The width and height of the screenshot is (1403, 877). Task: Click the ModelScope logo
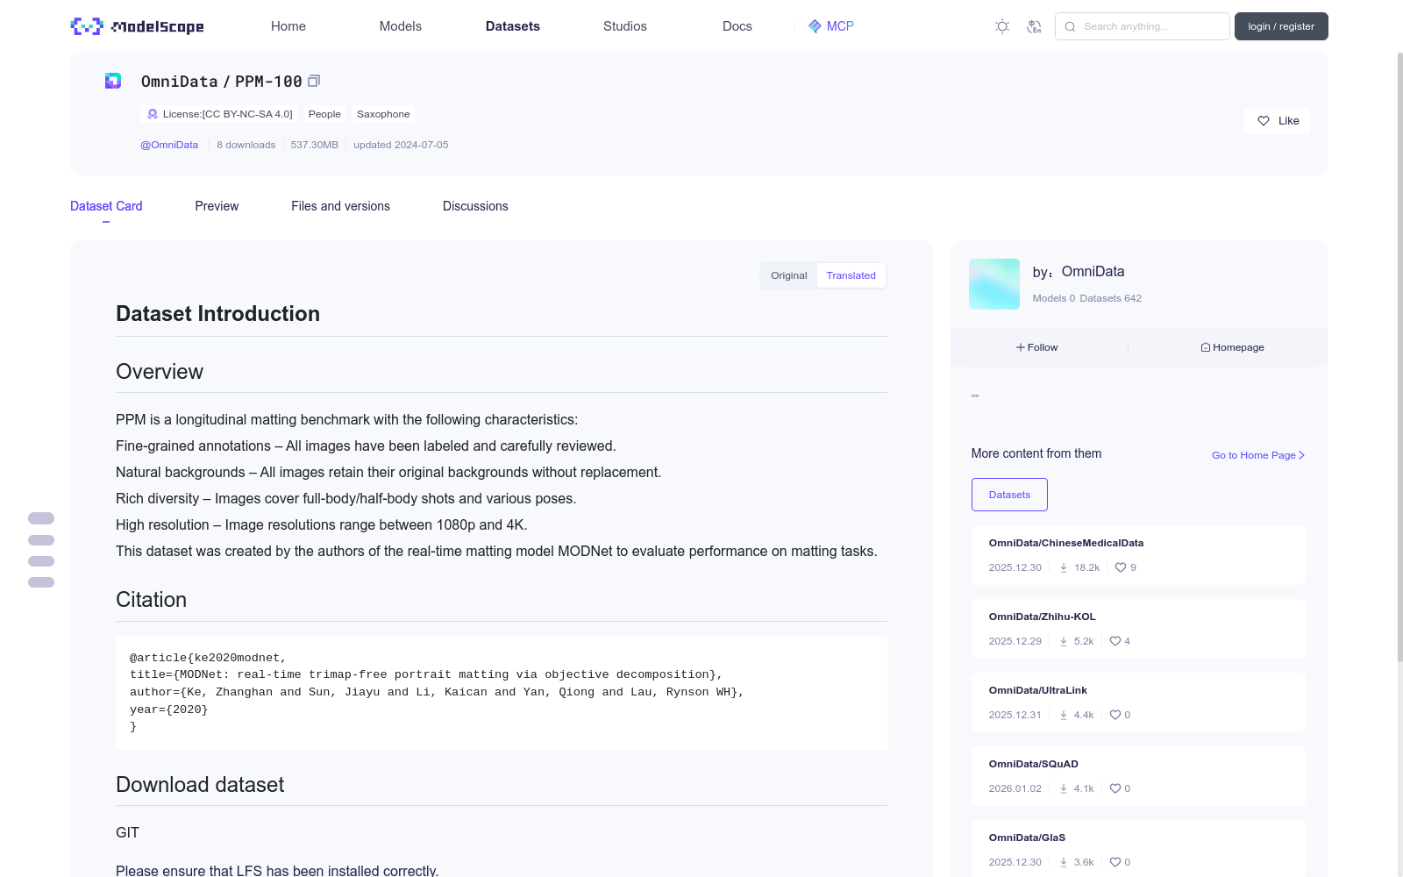[137, 26]
